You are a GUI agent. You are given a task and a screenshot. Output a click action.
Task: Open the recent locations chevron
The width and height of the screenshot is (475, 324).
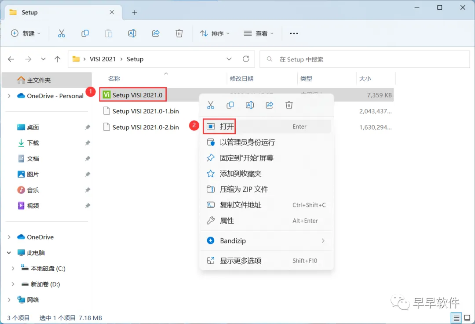[43, 59]
